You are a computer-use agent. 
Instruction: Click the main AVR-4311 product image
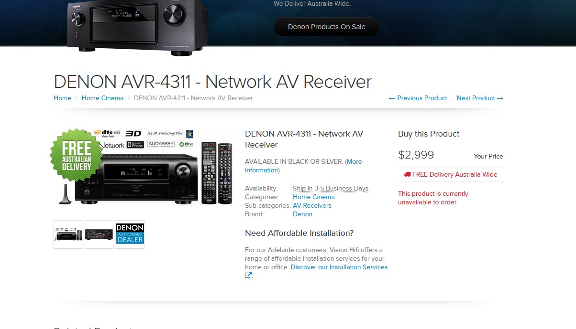click(144, 167)
